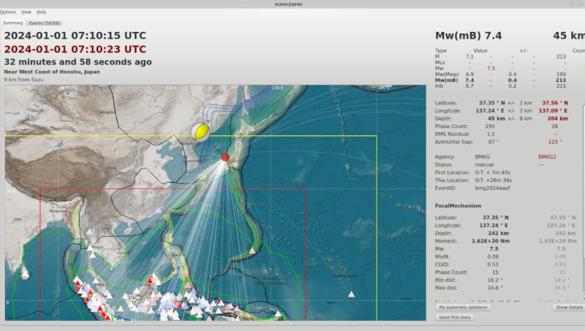Click the FocalMechanism section heading
This screenshot has width=585, height=331.
click(458, 206)
